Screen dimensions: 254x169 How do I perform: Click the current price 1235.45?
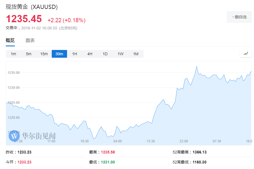pyautogui.click(x=24, y=19)
